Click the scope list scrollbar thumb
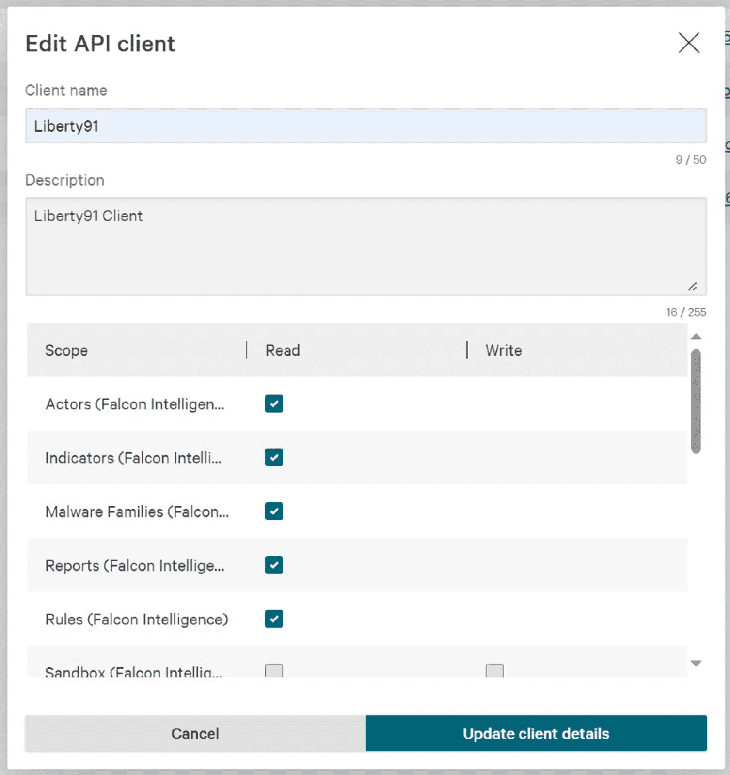Viewport: 730px width, 775px height. coord(696,401)
